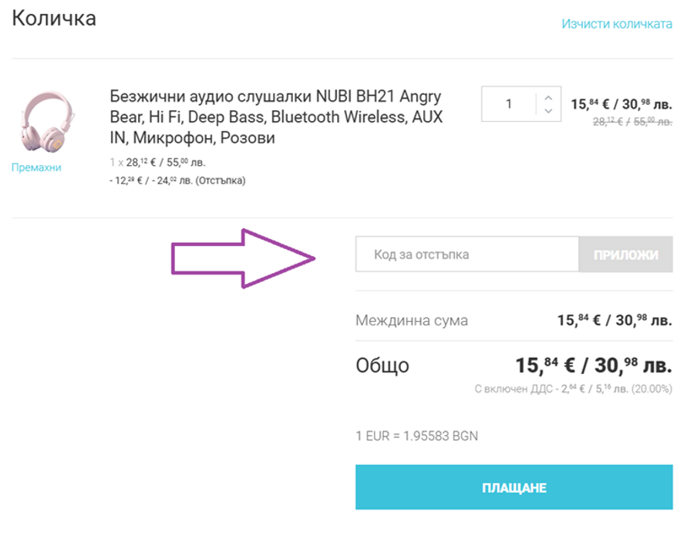Click the Общо total amount
The width and height of the screenshot is (694, 536).
tap(594, 365)
